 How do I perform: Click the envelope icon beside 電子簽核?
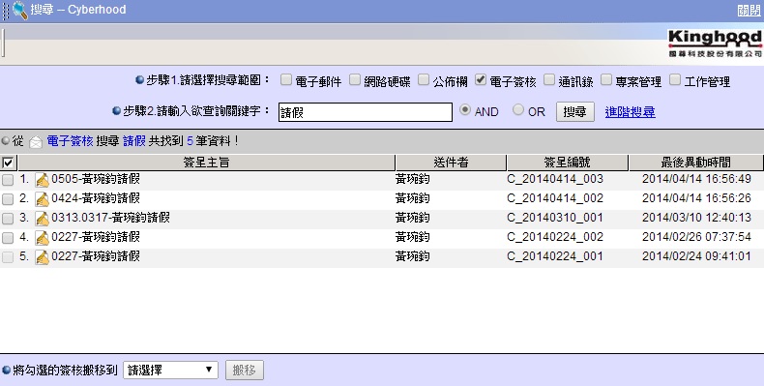[36, 142]
